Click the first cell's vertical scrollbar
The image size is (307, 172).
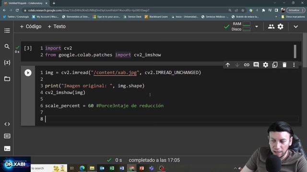[295, 52]
